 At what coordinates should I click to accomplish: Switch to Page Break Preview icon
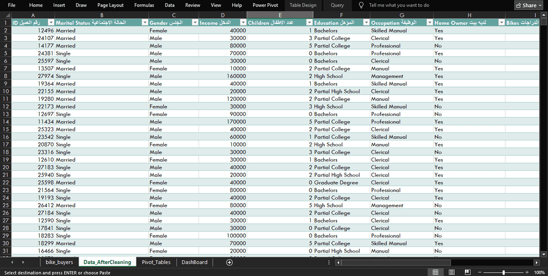pos(468,272)
